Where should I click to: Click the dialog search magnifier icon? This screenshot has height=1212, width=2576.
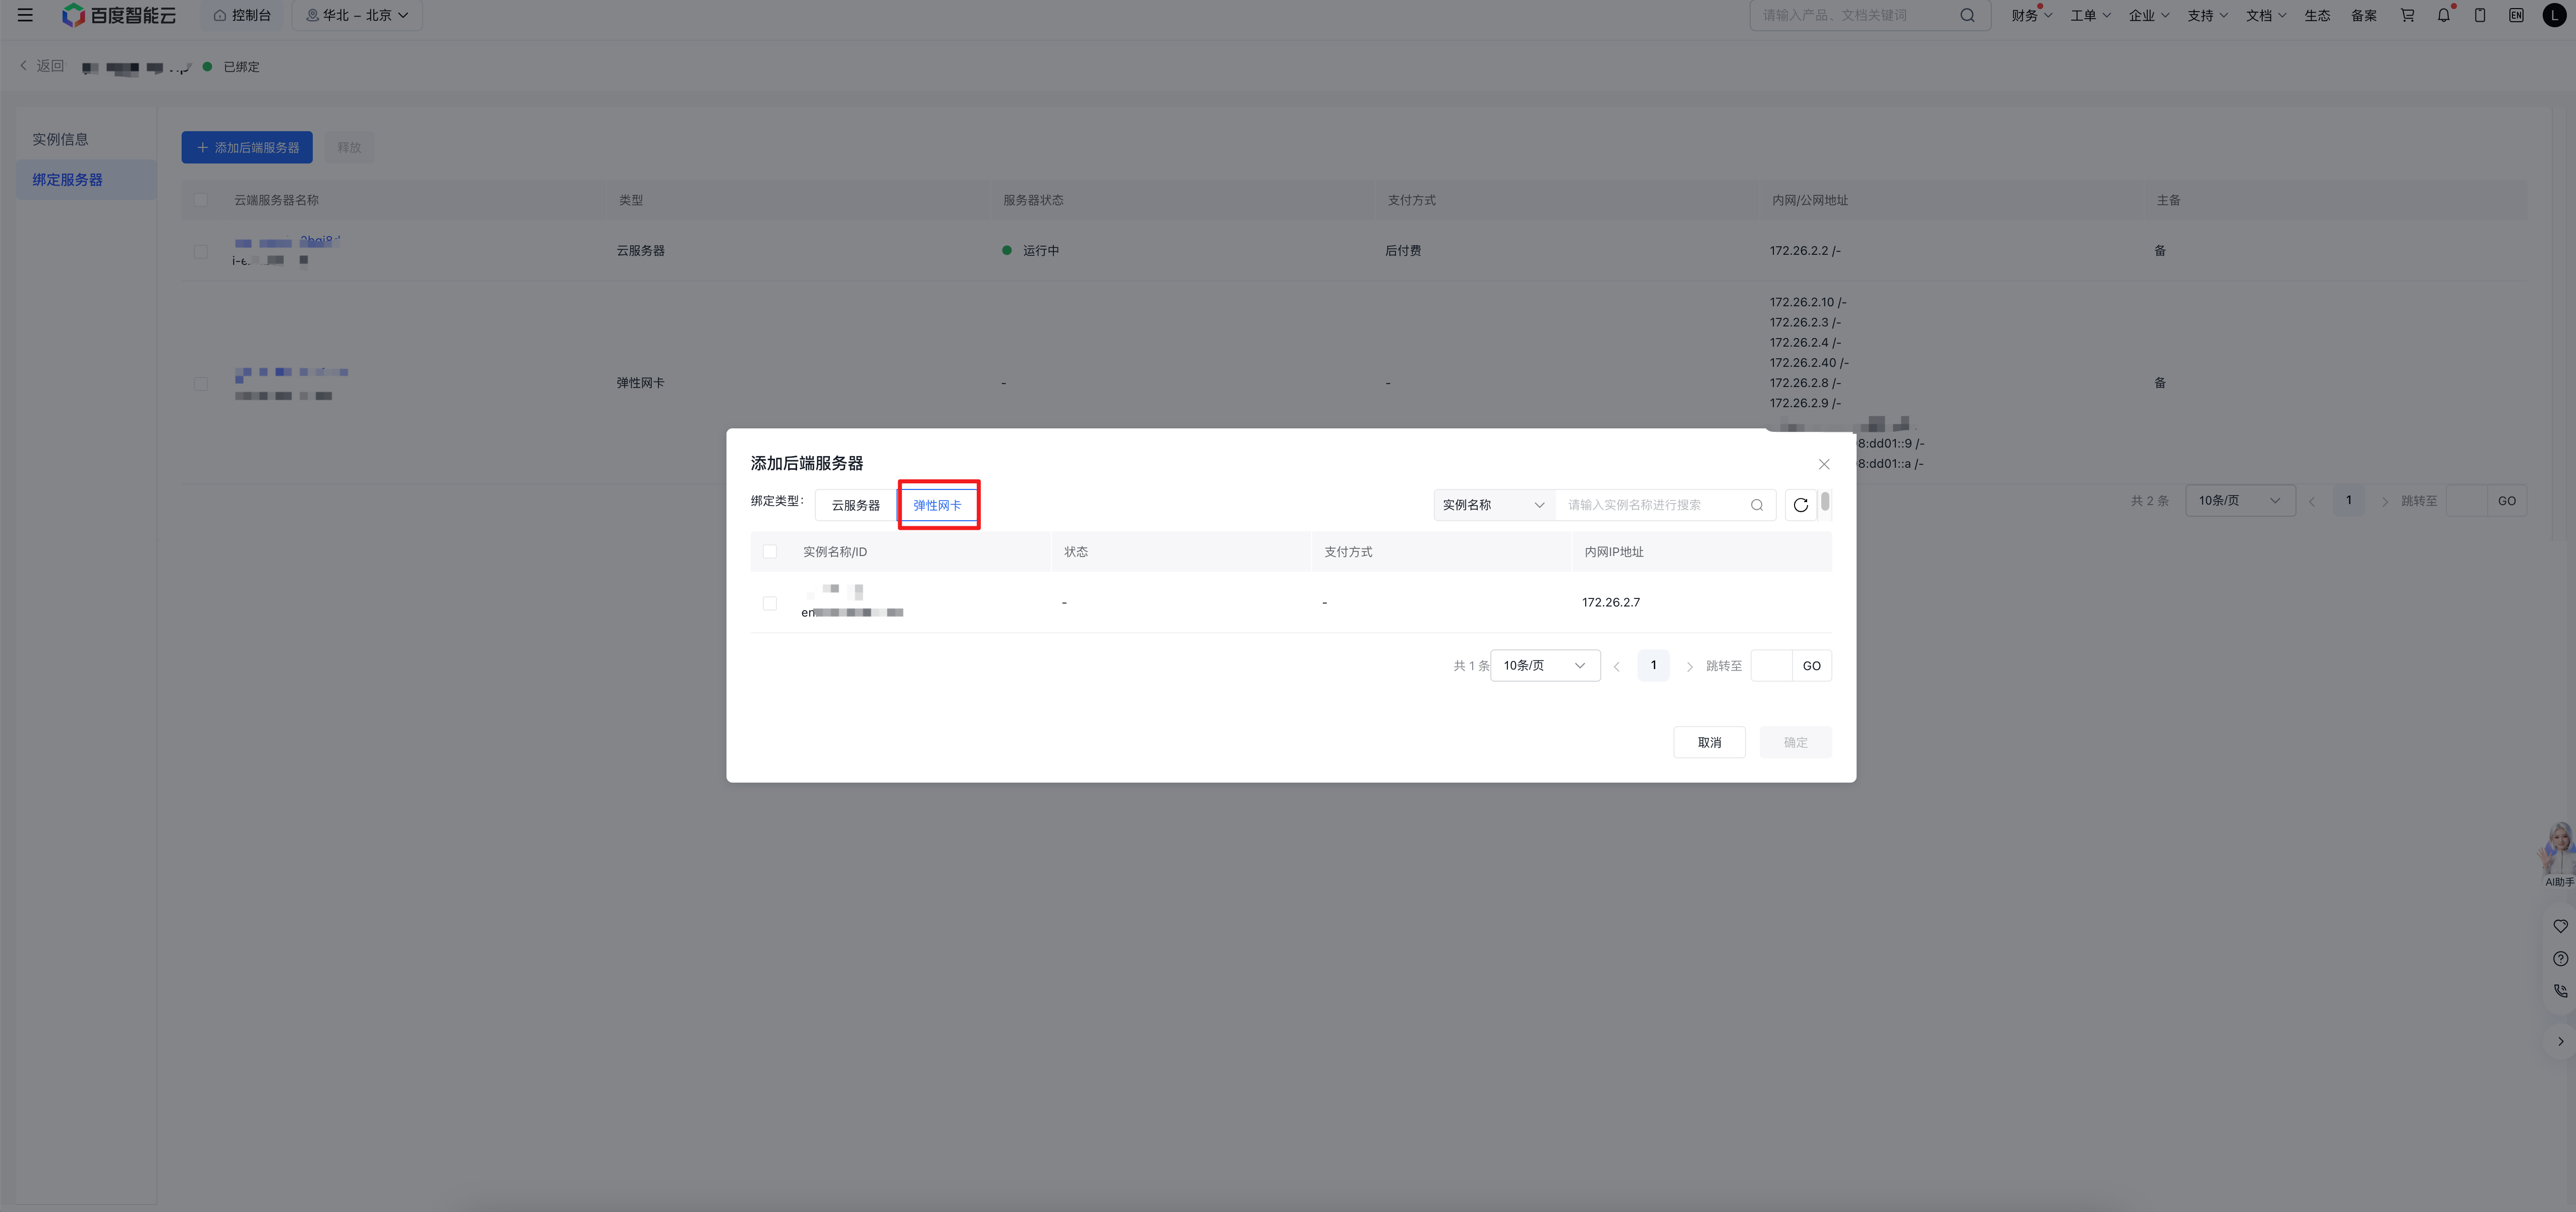coord(1757,505)
